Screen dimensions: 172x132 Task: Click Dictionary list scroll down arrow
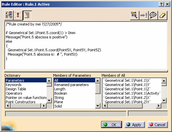[49, 100]
